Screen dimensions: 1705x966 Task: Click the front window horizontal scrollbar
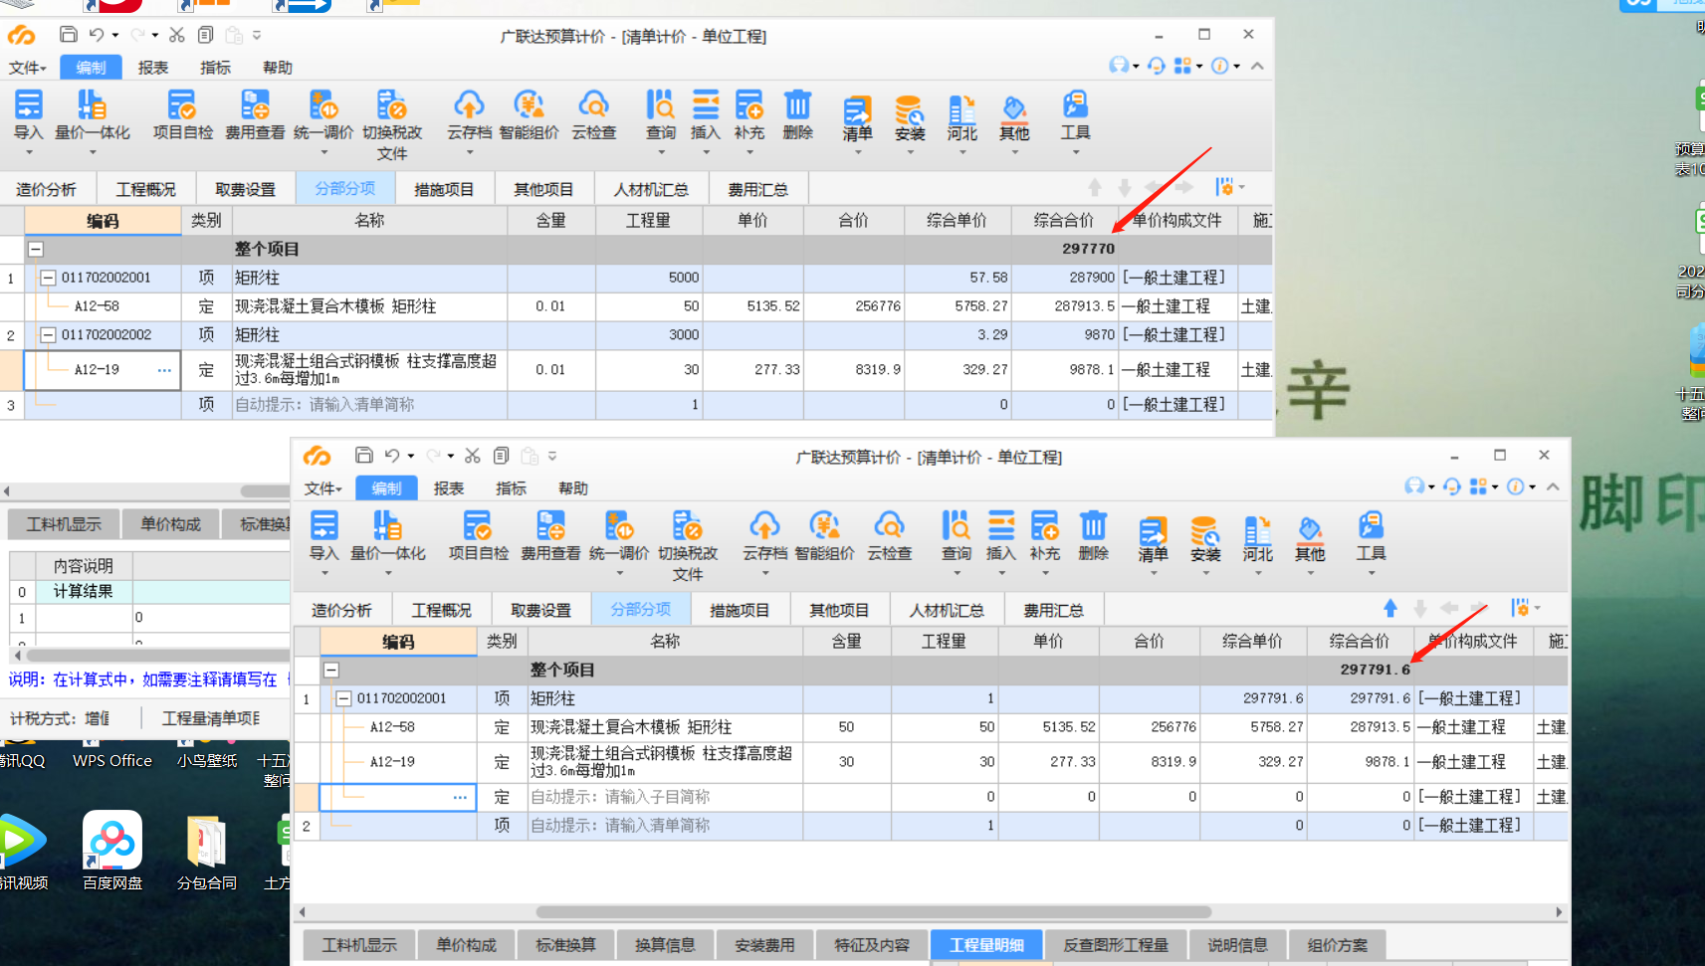873,911
